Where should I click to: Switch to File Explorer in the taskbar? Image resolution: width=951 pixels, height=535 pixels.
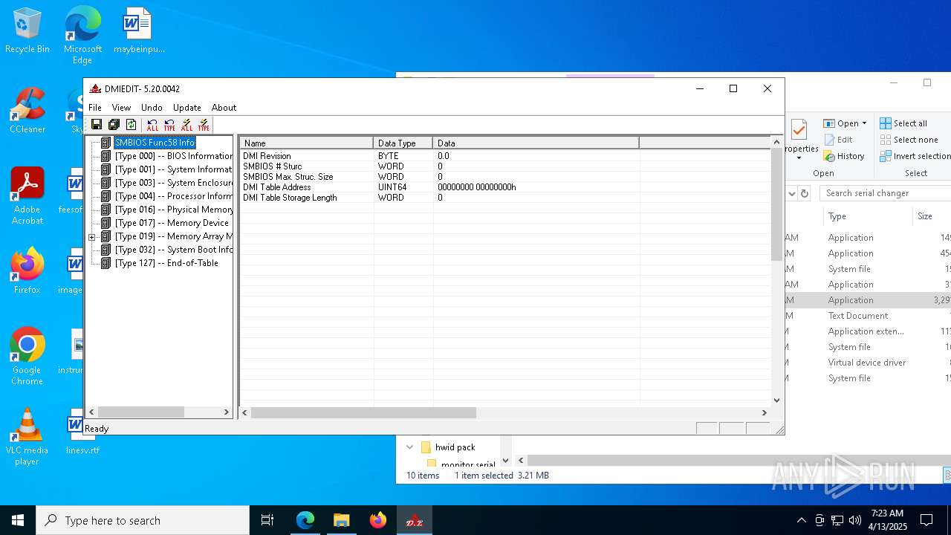[342, 520]
